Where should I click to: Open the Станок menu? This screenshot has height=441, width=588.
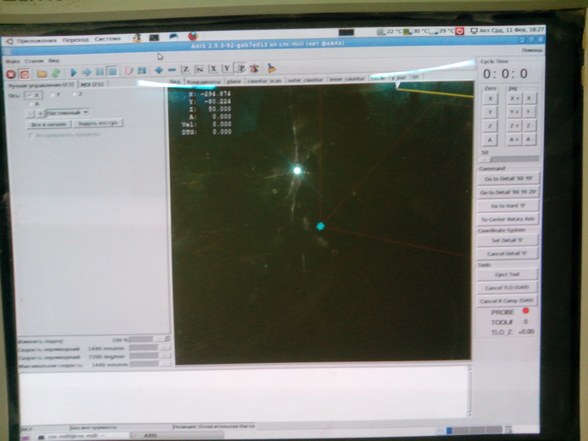point(34,61)
